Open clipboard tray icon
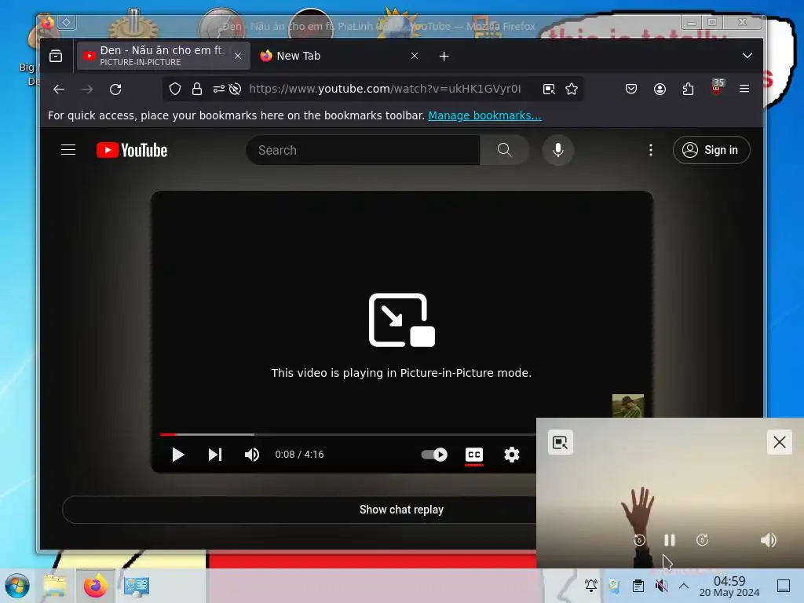804x603 pixels. click(638, 586)
